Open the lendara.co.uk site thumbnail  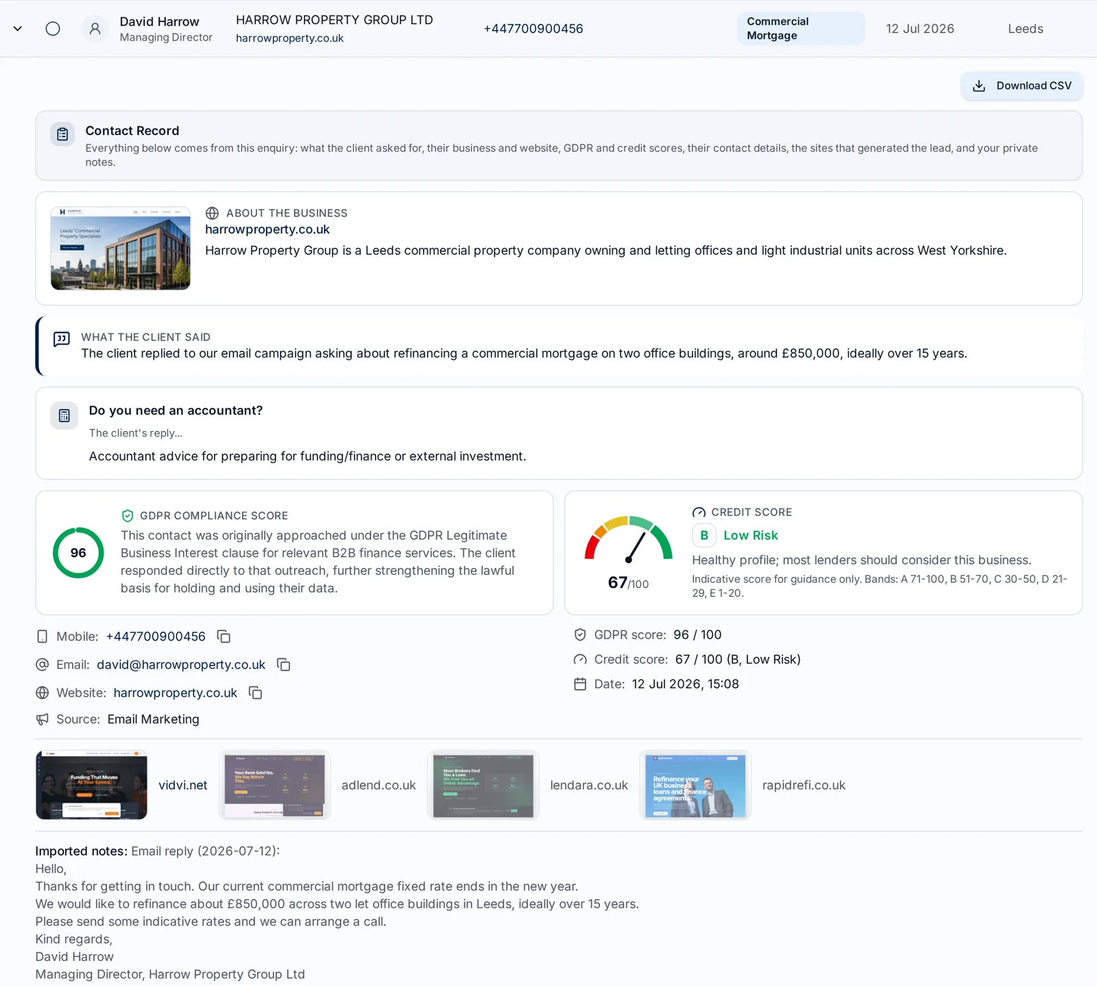(x=483, y=785)
